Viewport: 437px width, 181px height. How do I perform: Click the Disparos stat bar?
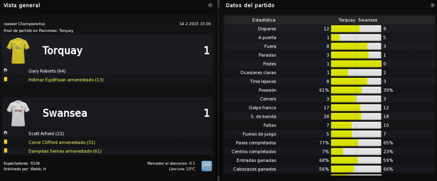pyautogui.click(x=356, y=28)
